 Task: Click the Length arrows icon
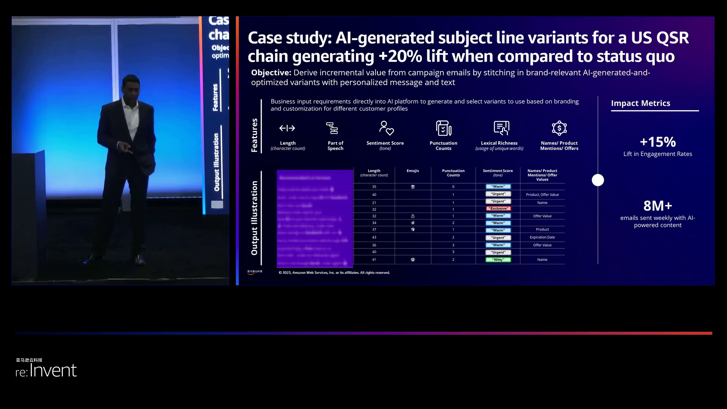[x=287, y=128]
